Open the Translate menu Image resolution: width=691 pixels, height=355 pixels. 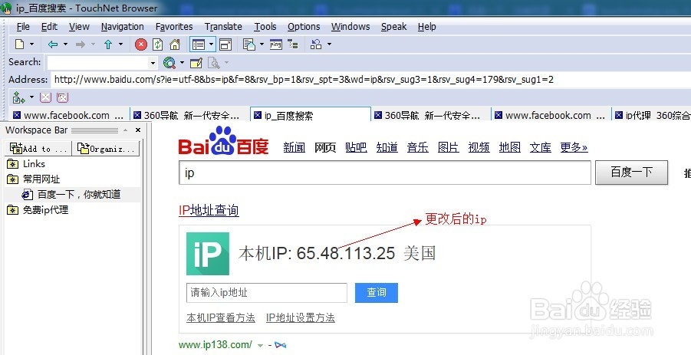click(x=223, y=26)
